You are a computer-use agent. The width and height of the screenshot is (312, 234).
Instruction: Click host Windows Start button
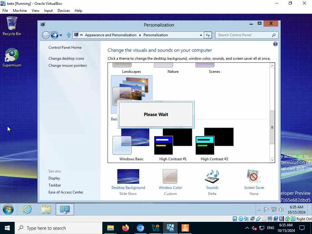[x=7, y=228]
